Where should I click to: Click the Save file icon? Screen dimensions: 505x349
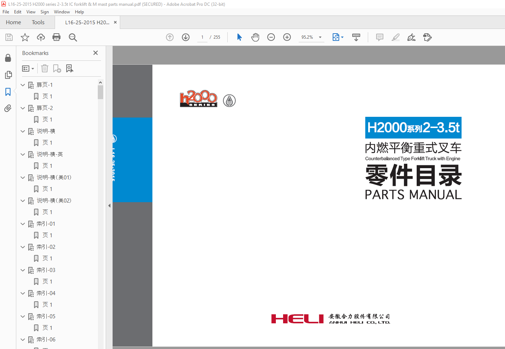9,37
